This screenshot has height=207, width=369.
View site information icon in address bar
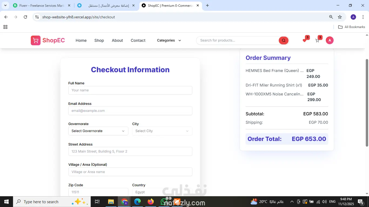37,17
